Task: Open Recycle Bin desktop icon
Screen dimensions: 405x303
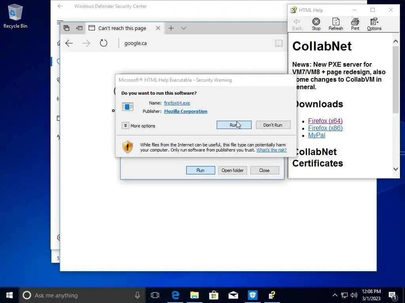Action: click(x=15, y=16)
